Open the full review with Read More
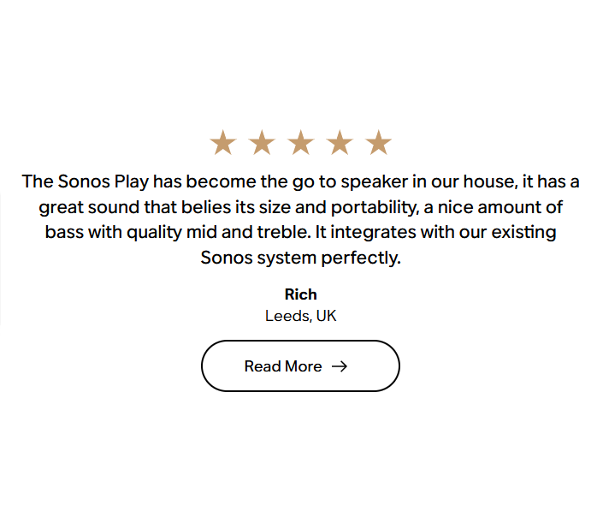 pyautogui.click(x=300, y=365)
